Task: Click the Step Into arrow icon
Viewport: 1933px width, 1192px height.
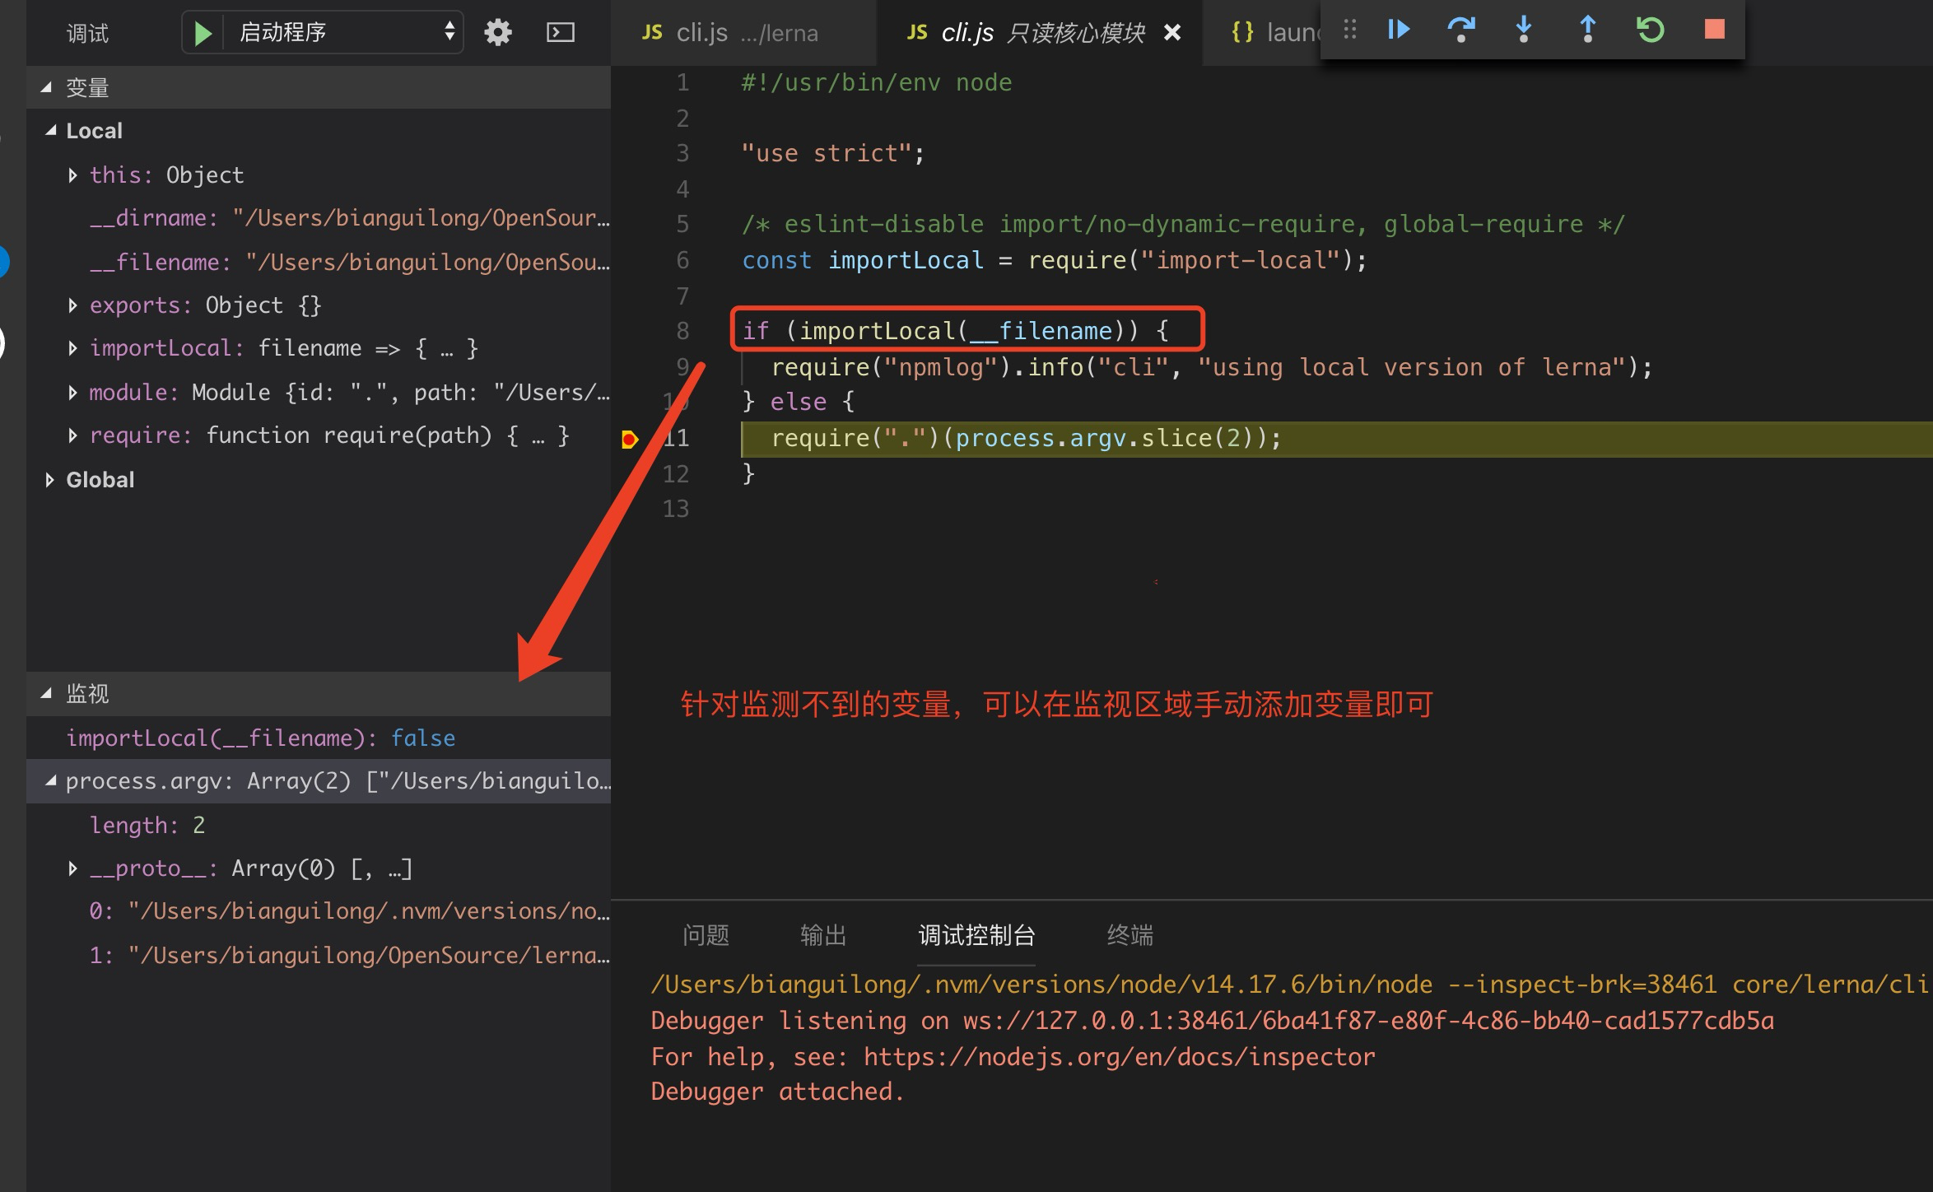Action: 1524,30
